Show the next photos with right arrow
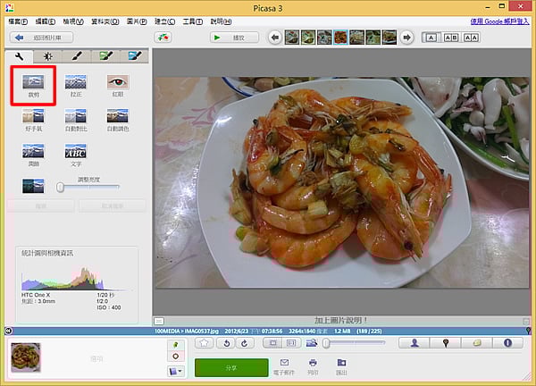The height and width of the screenshot is (386, 536). pyautogui.click(x=407, y=38)
